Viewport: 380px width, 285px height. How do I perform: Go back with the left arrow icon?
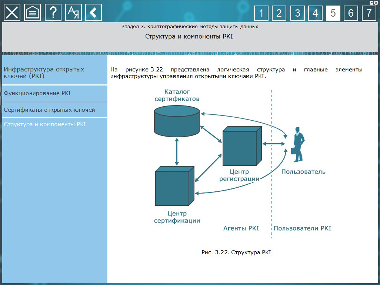(93, 13)
